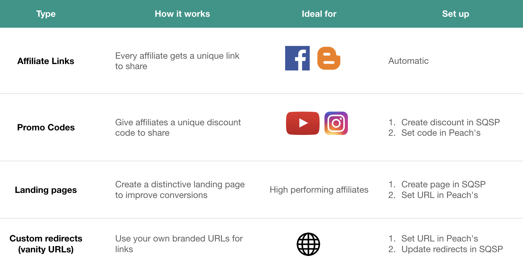Image resolution: width=523 pixels, height=275 pixels.
Task: Click the Promo Codes row title
Action: [x=46, y=127]
